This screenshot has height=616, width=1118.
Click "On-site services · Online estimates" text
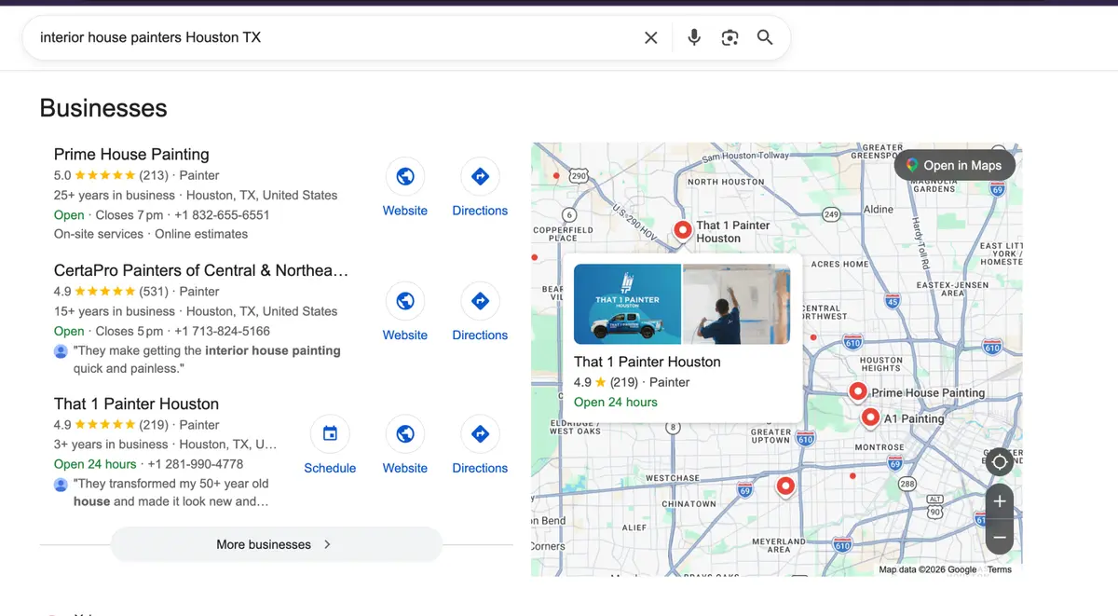click(x=151, y=234)
